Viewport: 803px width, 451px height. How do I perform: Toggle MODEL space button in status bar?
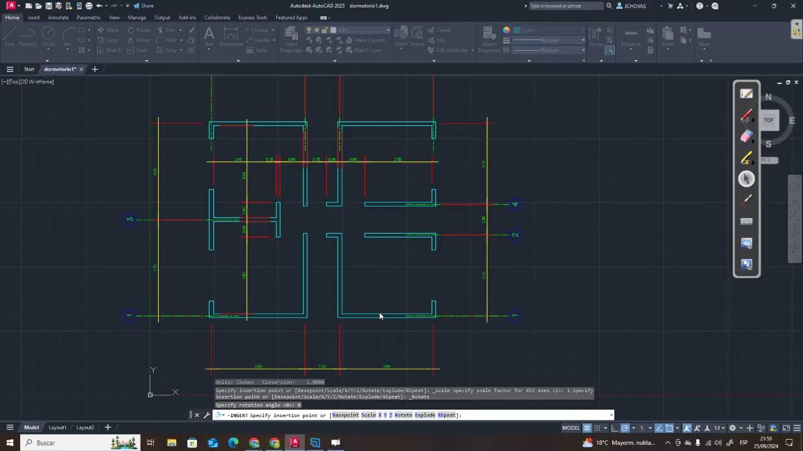pos(571,428)
